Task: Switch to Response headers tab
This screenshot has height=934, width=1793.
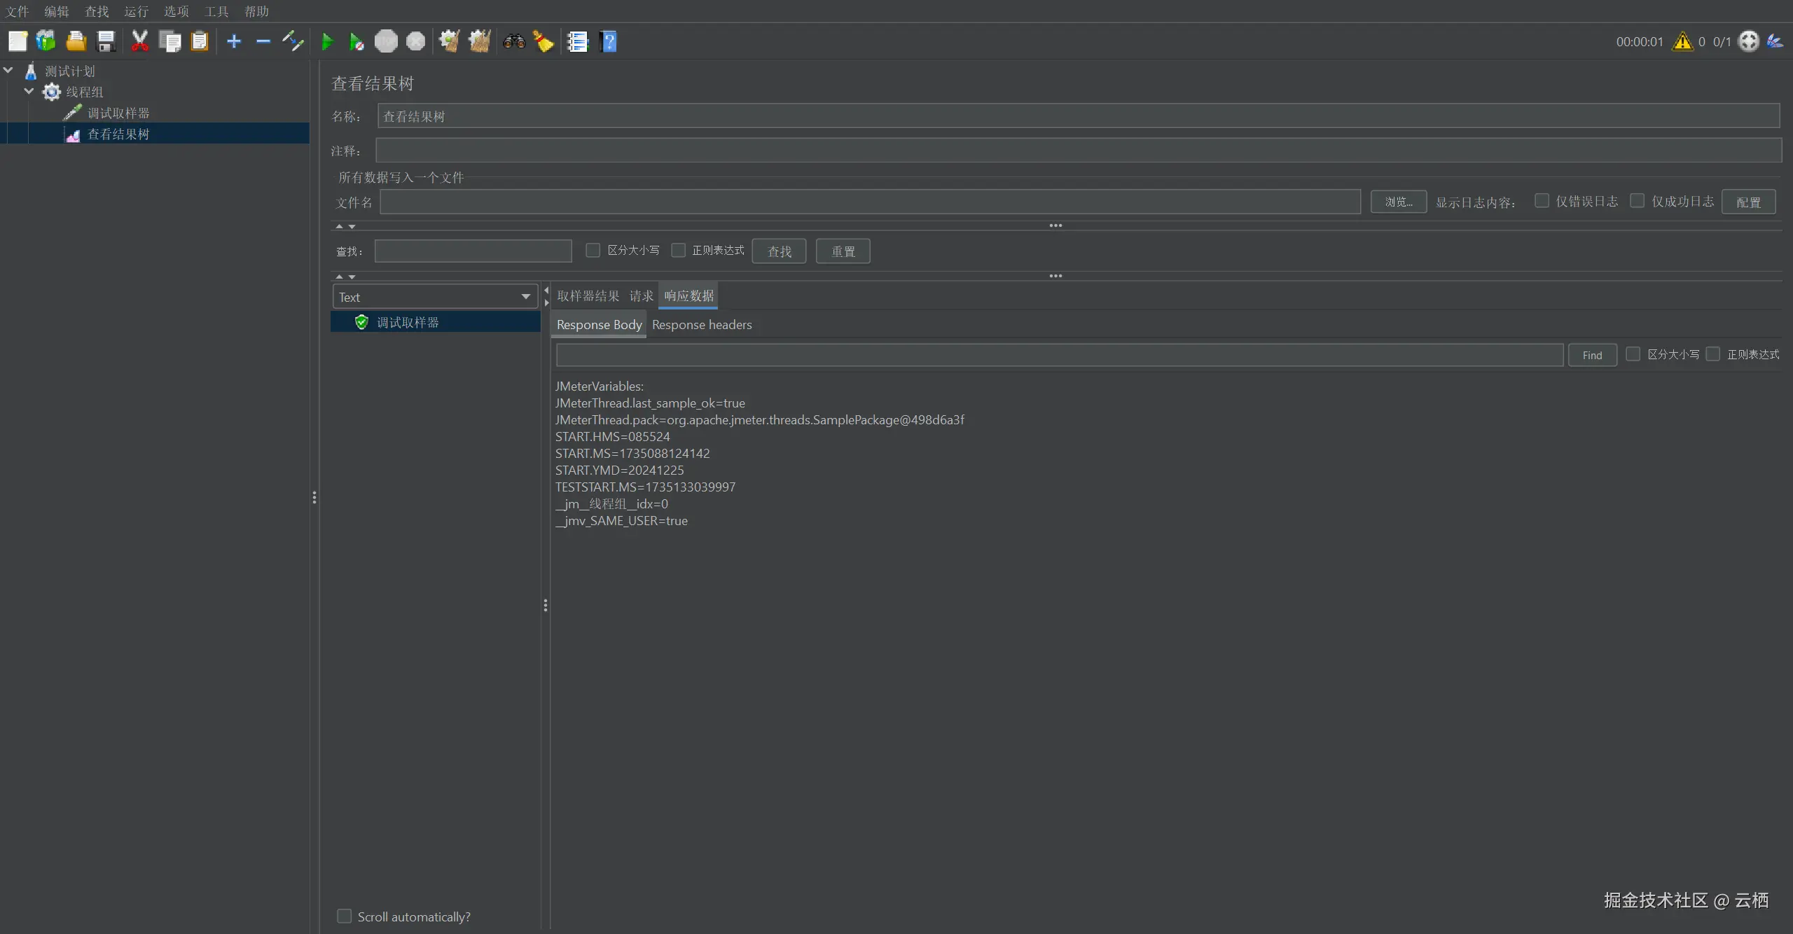Action: [x=702, y=325]
